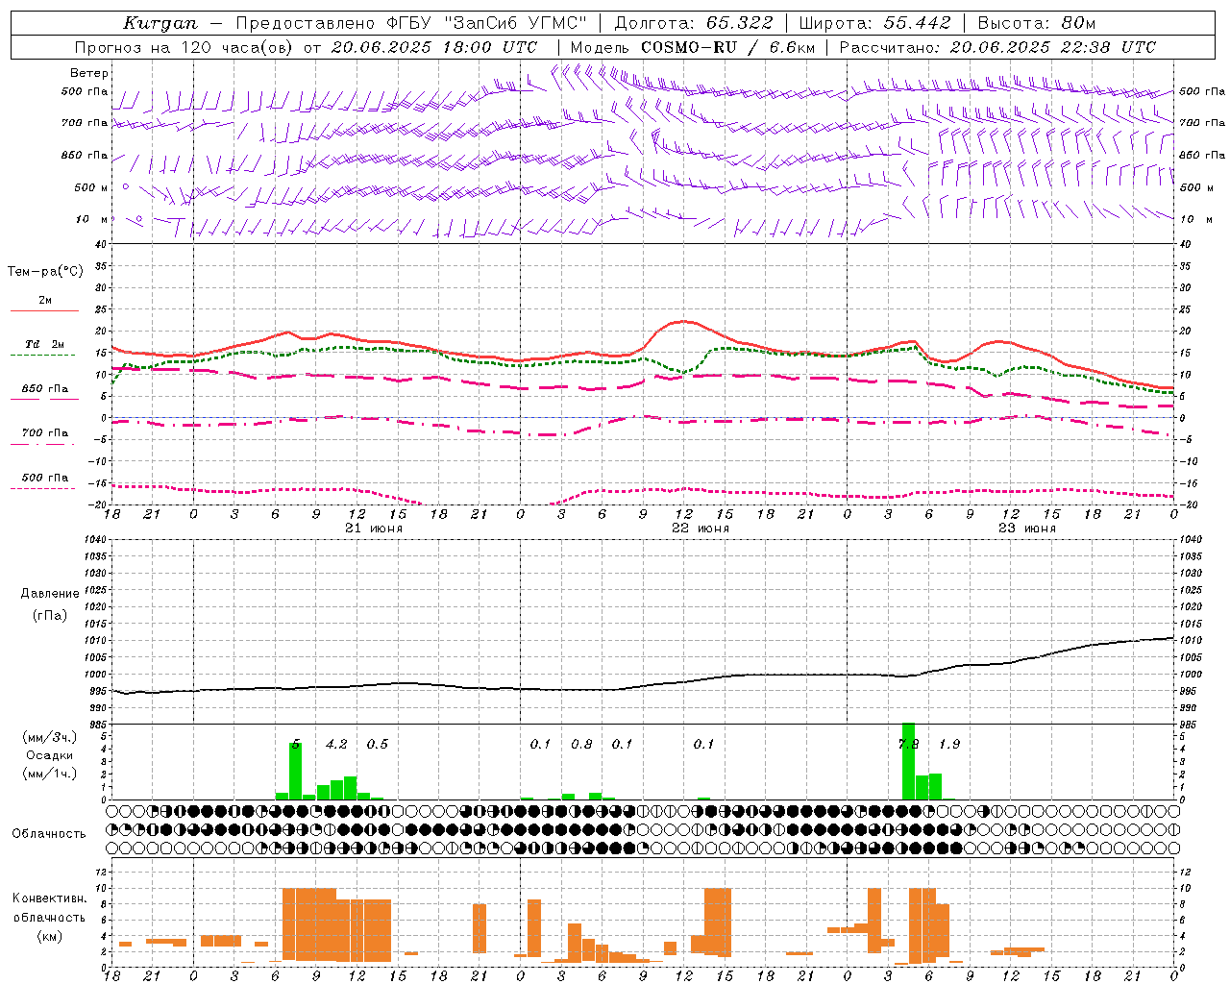Select the "Широта: 55.442" header value
1230x984 pixels.
tap(875, 23)
